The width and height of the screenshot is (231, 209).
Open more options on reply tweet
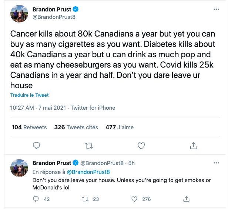(217, 163)
